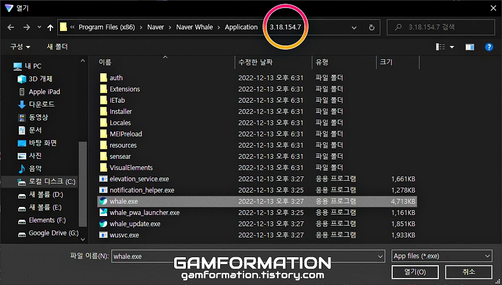Open 다운로드 folder in sidebar
The width and height of the screenshot is (502, 285).
click(x=36, y=104)
